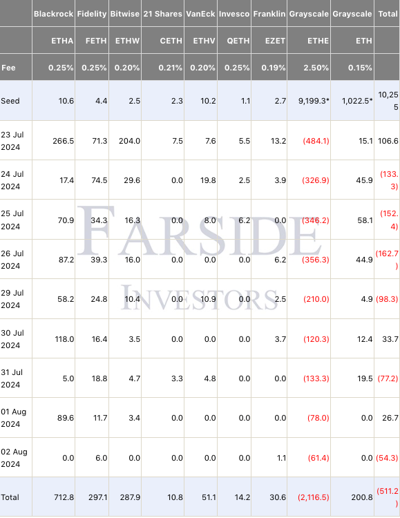Click the 74.5 Fidelity value
Screen dimensions: 400x518
(99, 180)
